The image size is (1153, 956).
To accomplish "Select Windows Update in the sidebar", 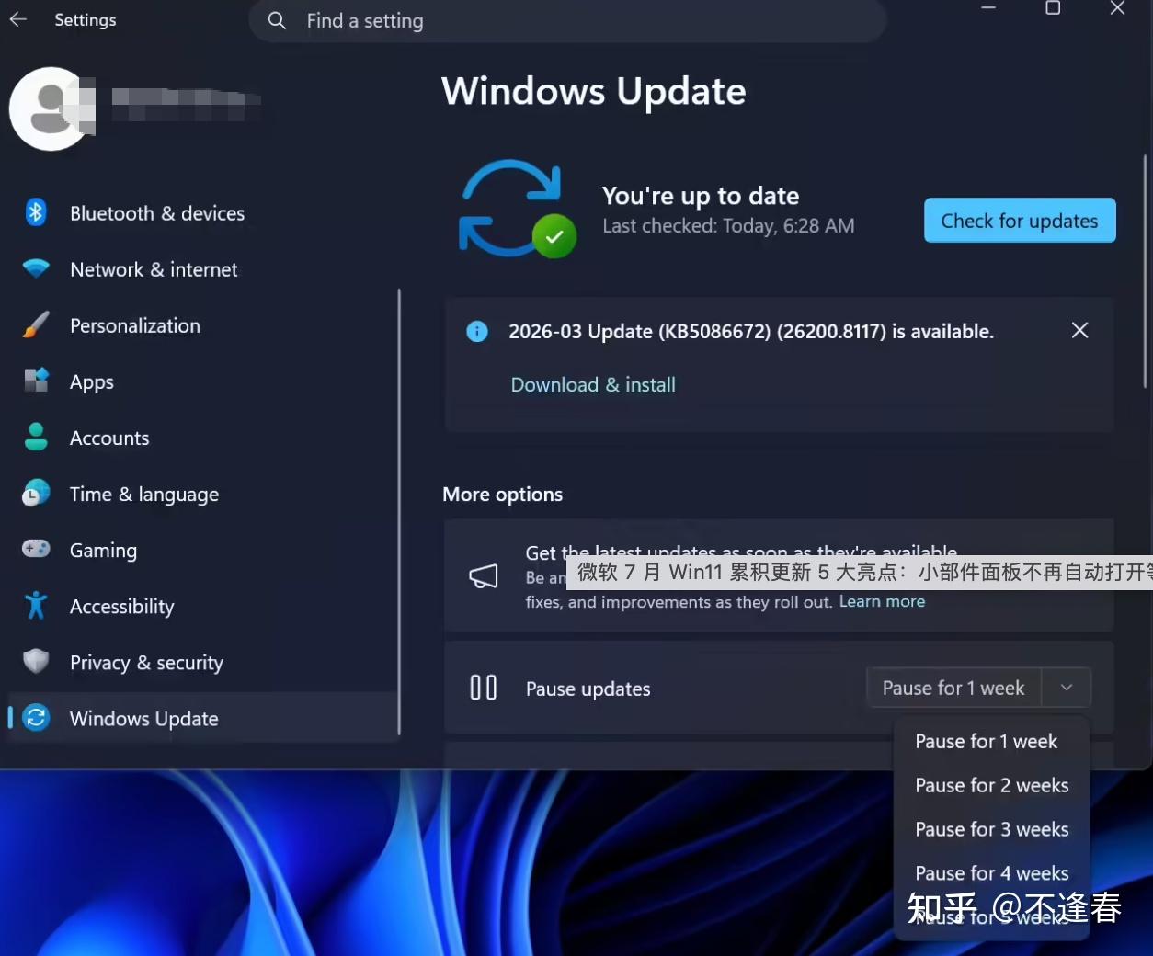I will [202, 718].
